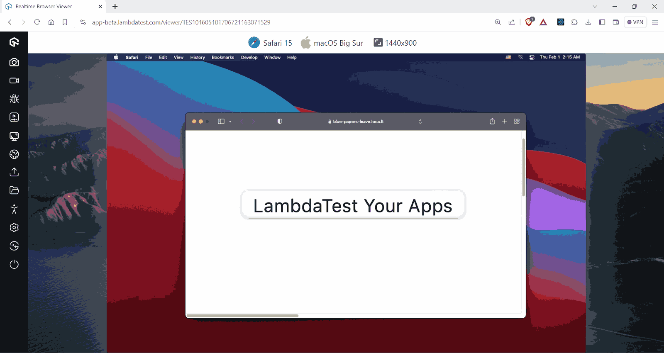Open the Window menu
The height and width of the screenshot is (353, 664).
[x=272, y=57]
